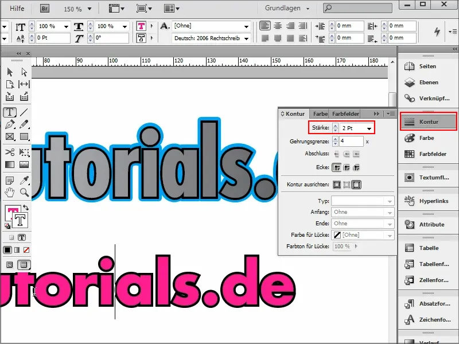Apply None (red slash) swatch

[x=26, y=250]
